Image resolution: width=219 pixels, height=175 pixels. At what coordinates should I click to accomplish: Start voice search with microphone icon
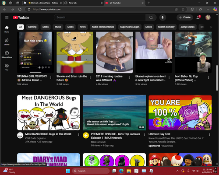pos(162,17)
